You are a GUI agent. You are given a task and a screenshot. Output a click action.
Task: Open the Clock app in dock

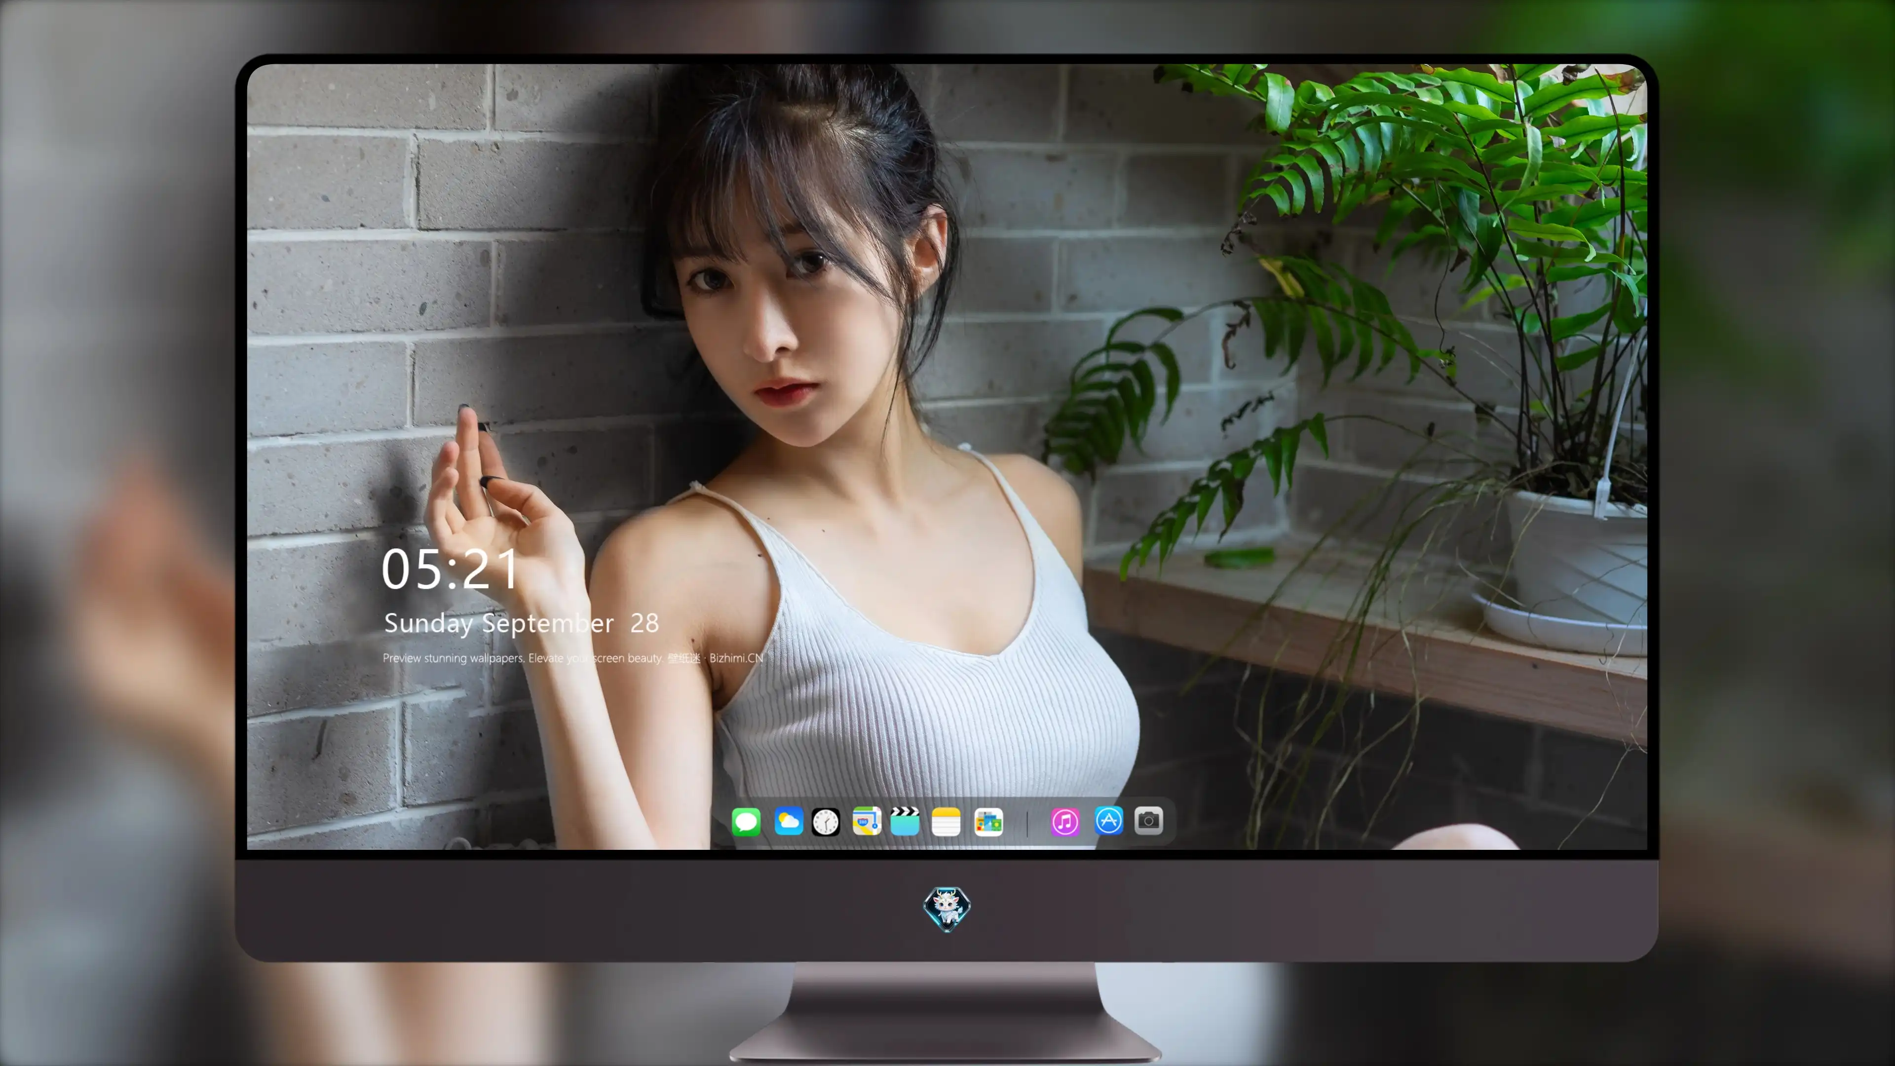826,821
